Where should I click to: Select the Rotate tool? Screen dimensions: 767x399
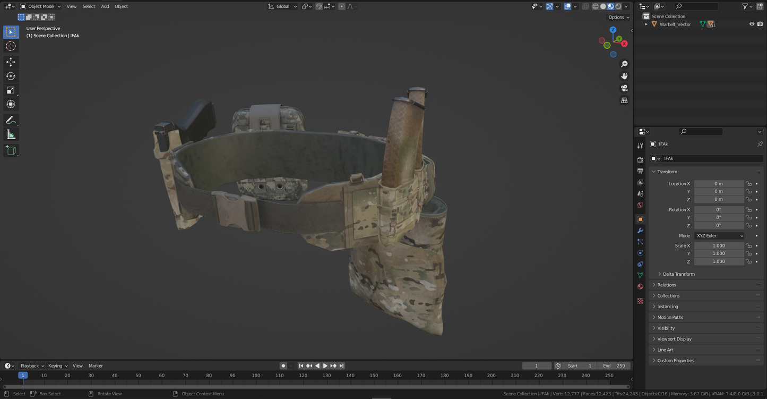tap(11, 76)
